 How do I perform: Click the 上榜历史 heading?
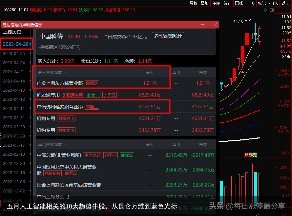pyautogui.click(x=12, y=32)
